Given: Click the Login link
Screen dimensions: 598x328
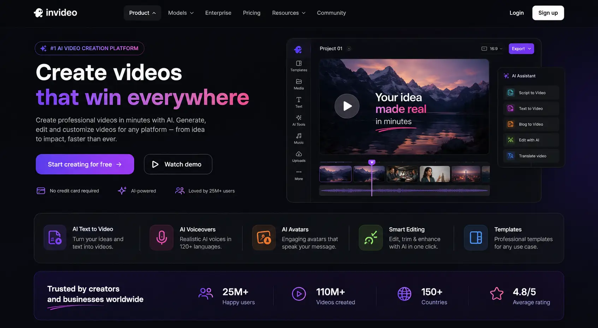Looking at the screenshot, I should pos(516,13).
